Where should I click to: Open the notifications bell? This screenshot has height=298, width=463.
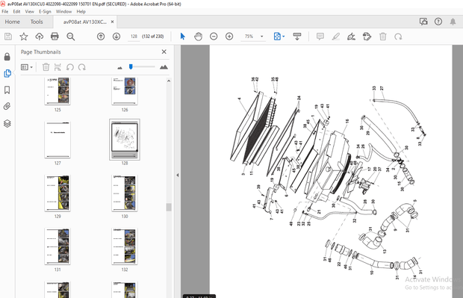(453, 22)
